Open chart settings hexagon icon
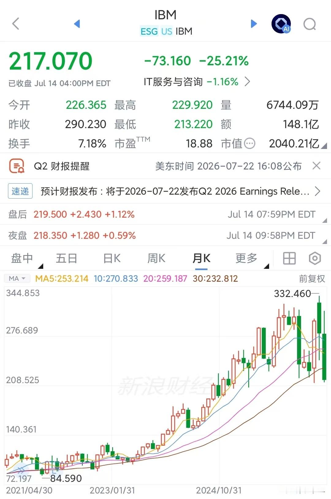 pyautogui.click(x=315, y=258)
